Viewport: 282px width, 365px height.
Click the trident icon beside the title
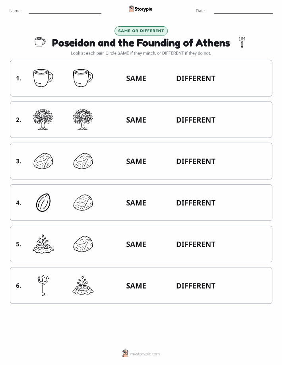point(242,42)
